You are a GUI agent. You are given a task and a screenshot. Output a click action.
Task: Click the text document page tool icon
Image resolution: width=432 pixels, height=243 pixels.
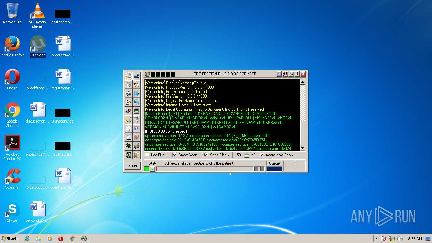[x=129, y=137]
